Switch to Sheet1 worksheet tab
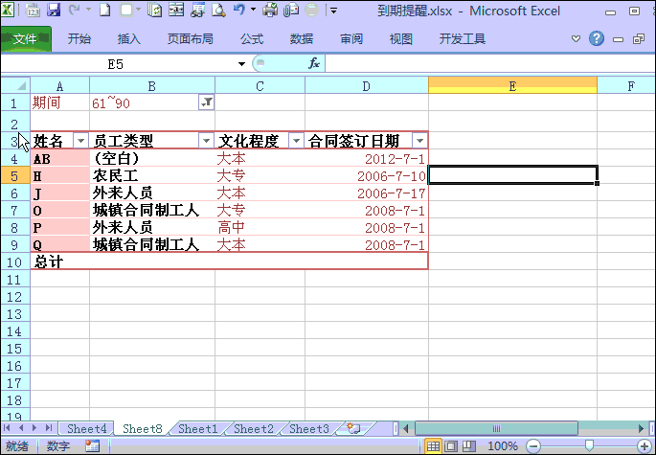 click(198, 428)
